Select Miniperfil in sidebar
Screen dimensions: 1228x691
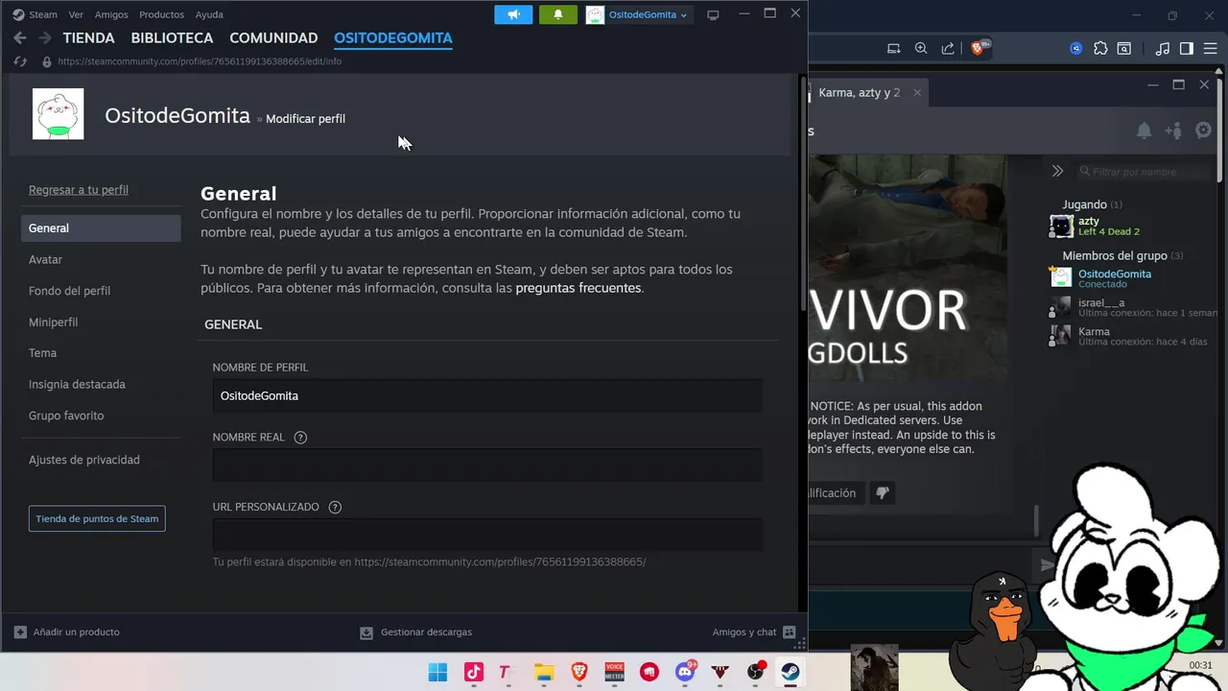coord(53,322)
